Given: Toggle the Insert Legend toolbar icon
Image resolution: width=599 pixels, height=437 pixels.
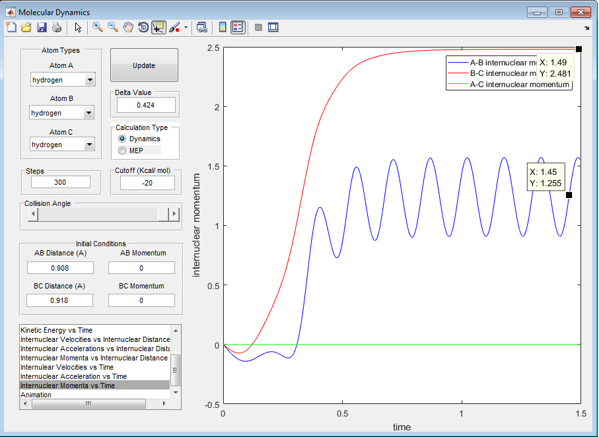Looking at the screenshot, I should point(238,28).
